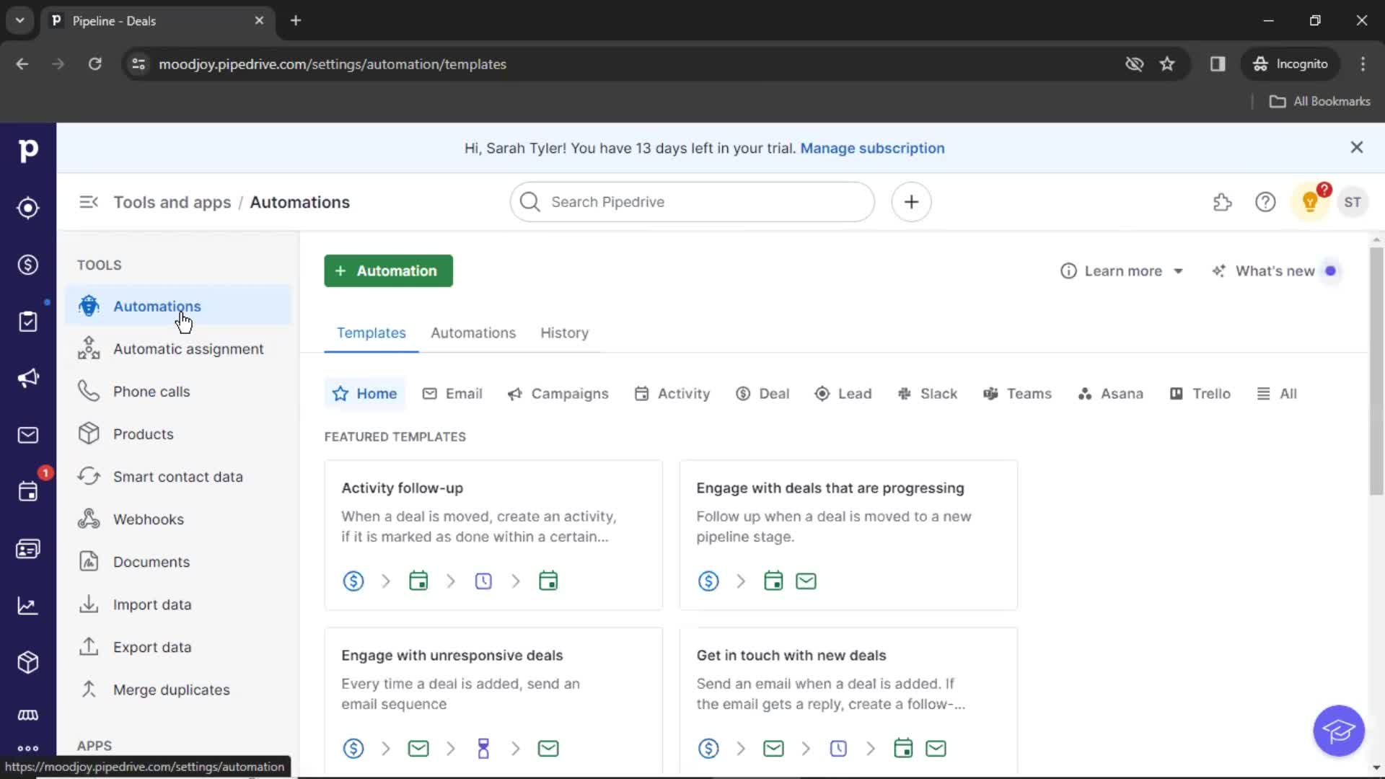Select the Email template category

(452, 394)
